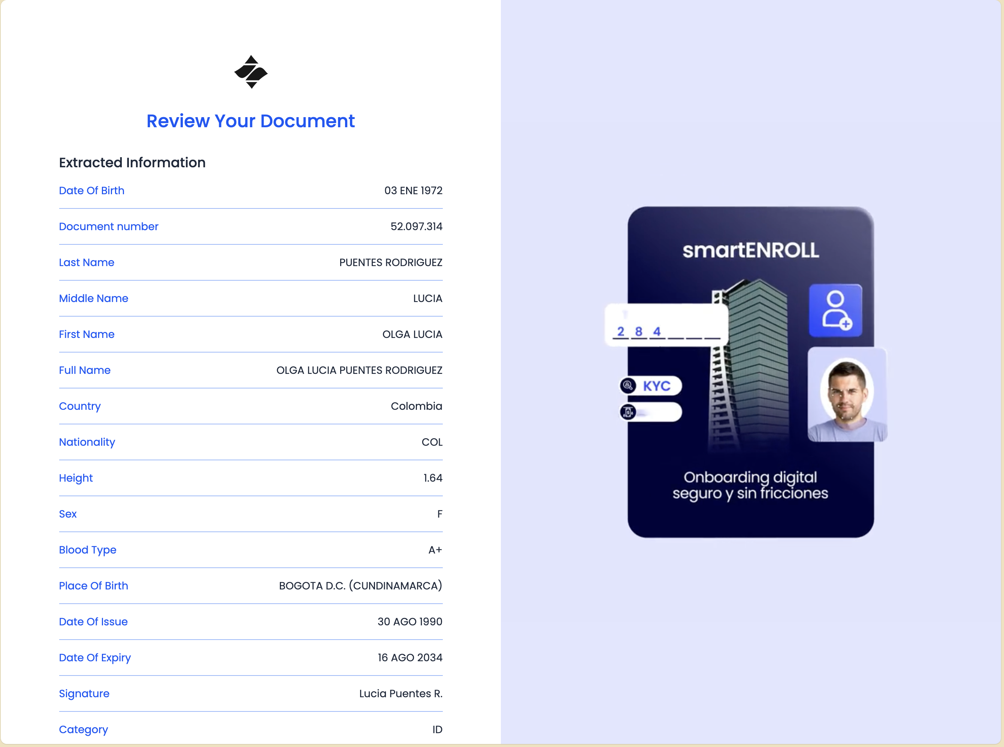Select the Country value Colombia
This screenshot has height=747, width=1004.
(416, 406)
